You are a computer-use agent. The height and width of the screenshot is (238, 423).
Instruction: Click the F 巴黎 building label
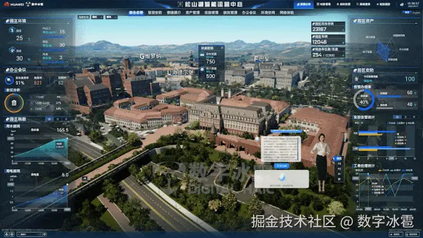262,59
